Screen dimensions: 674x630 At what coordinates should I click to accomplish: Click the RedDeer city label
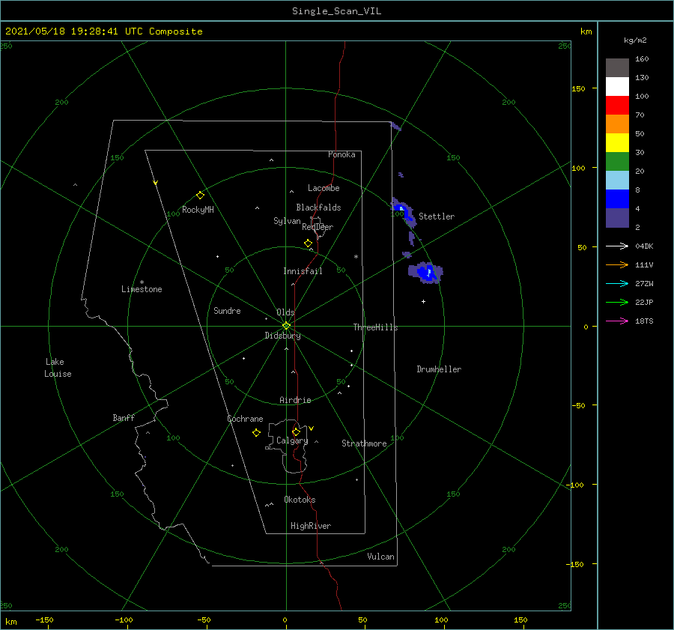click(318, 227)
